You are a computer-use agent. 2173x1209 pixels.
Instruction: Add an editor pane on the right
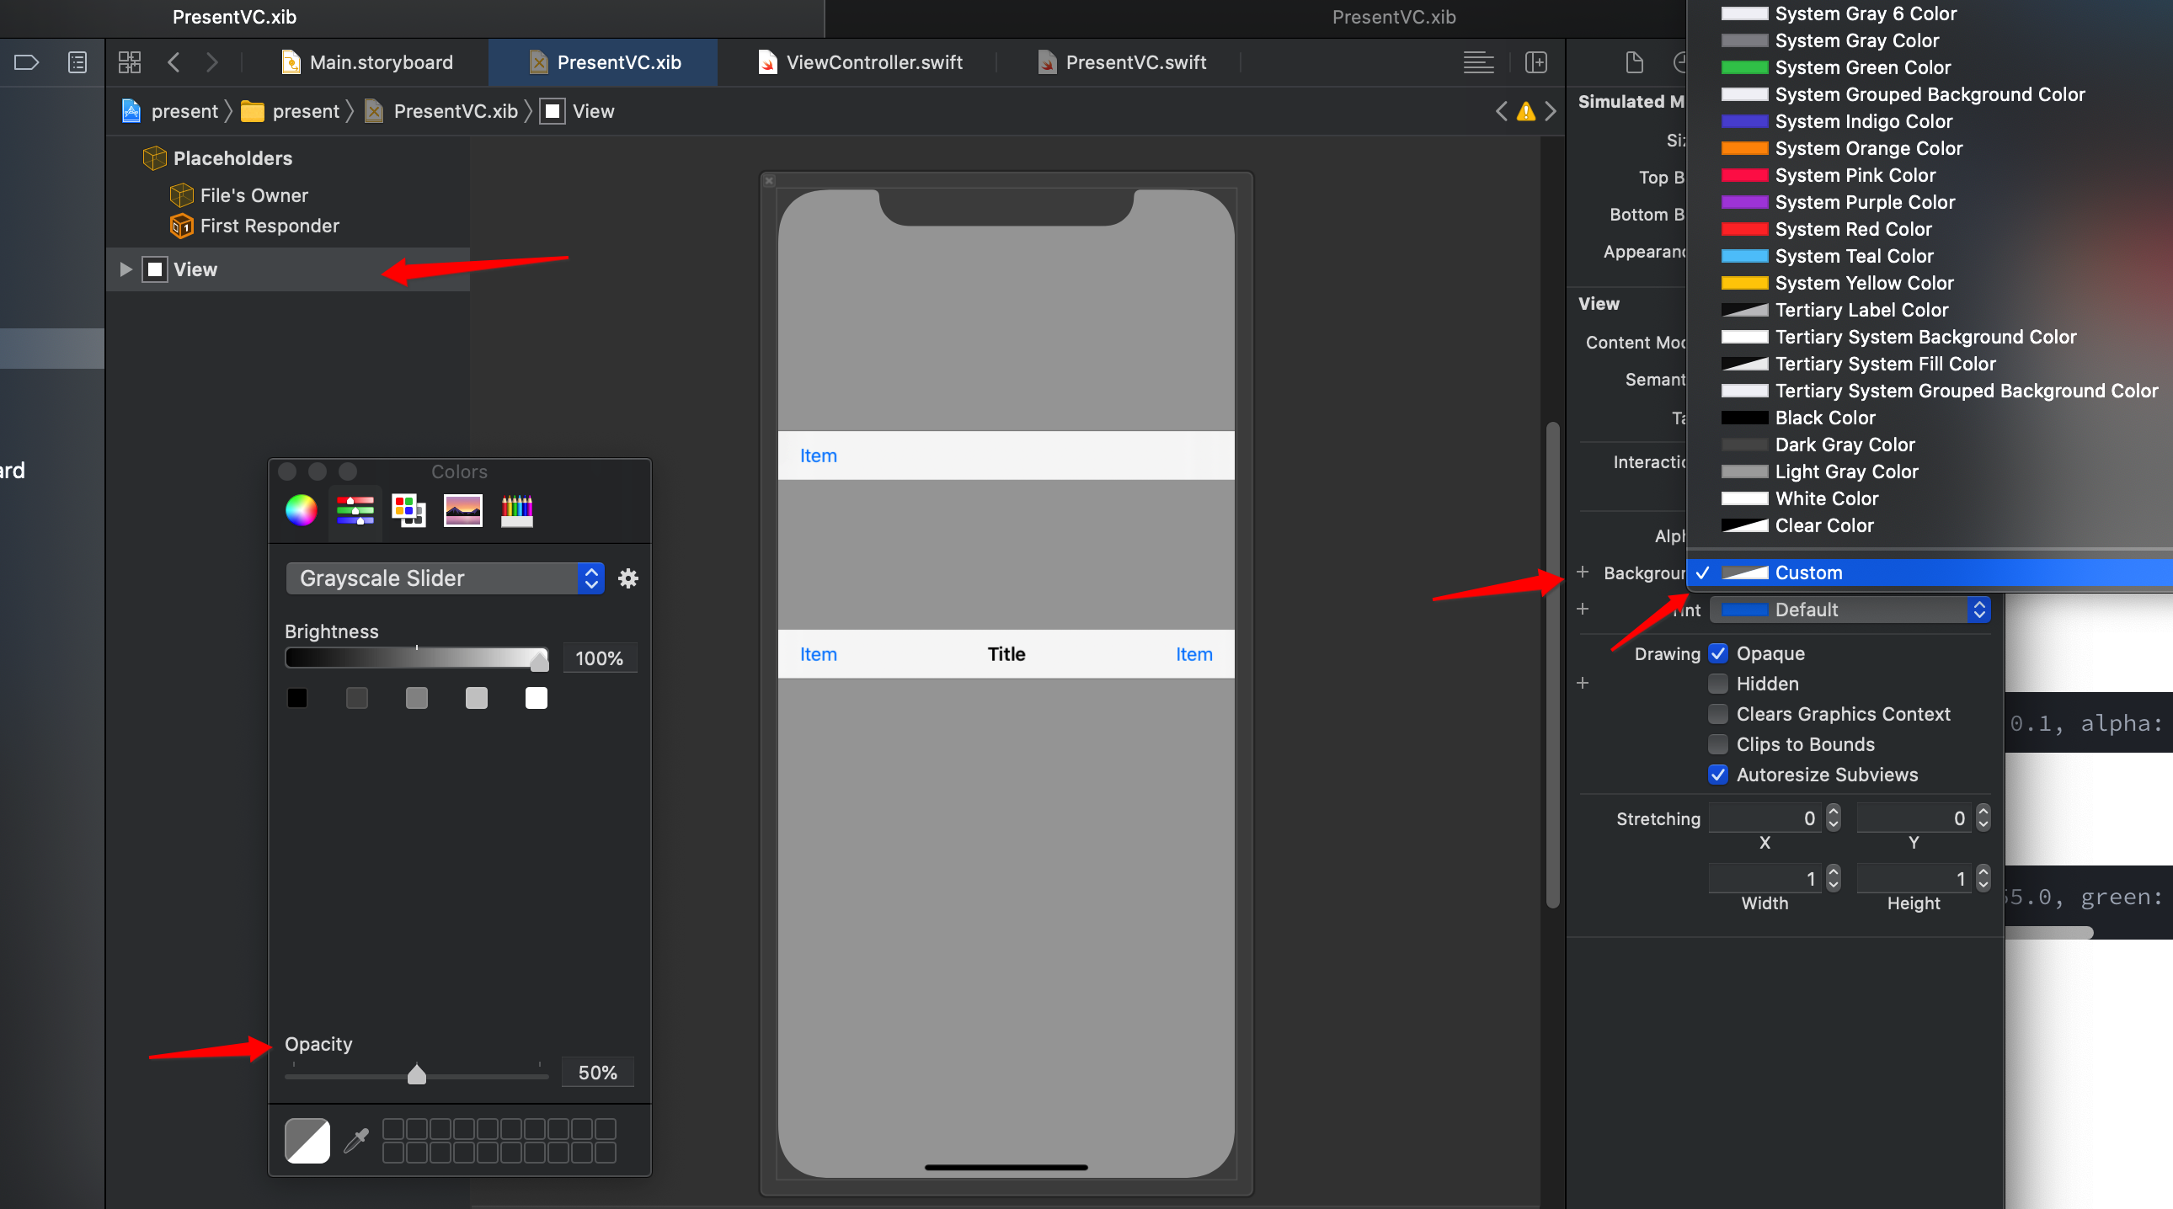pos(1536,62)
